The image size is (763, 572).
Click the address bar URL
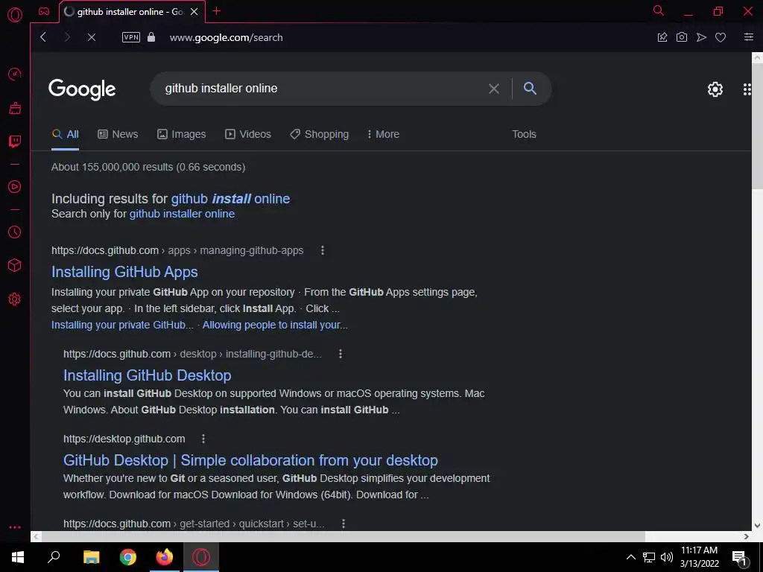pyautogui.click(x=226, y=37)
